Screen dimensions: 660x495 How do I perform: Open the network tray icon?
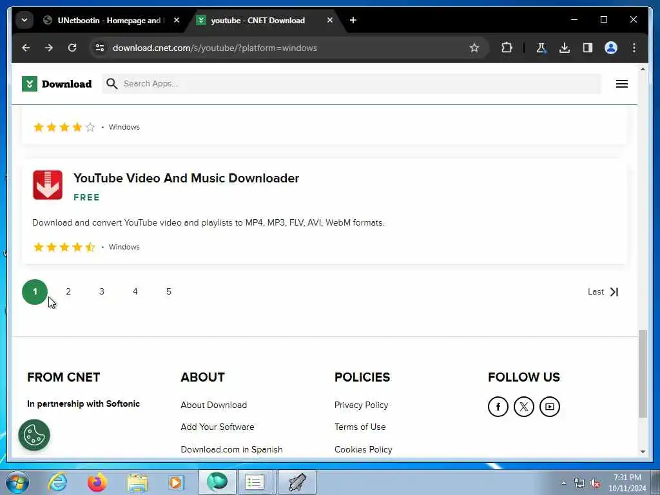pos(579,483)
